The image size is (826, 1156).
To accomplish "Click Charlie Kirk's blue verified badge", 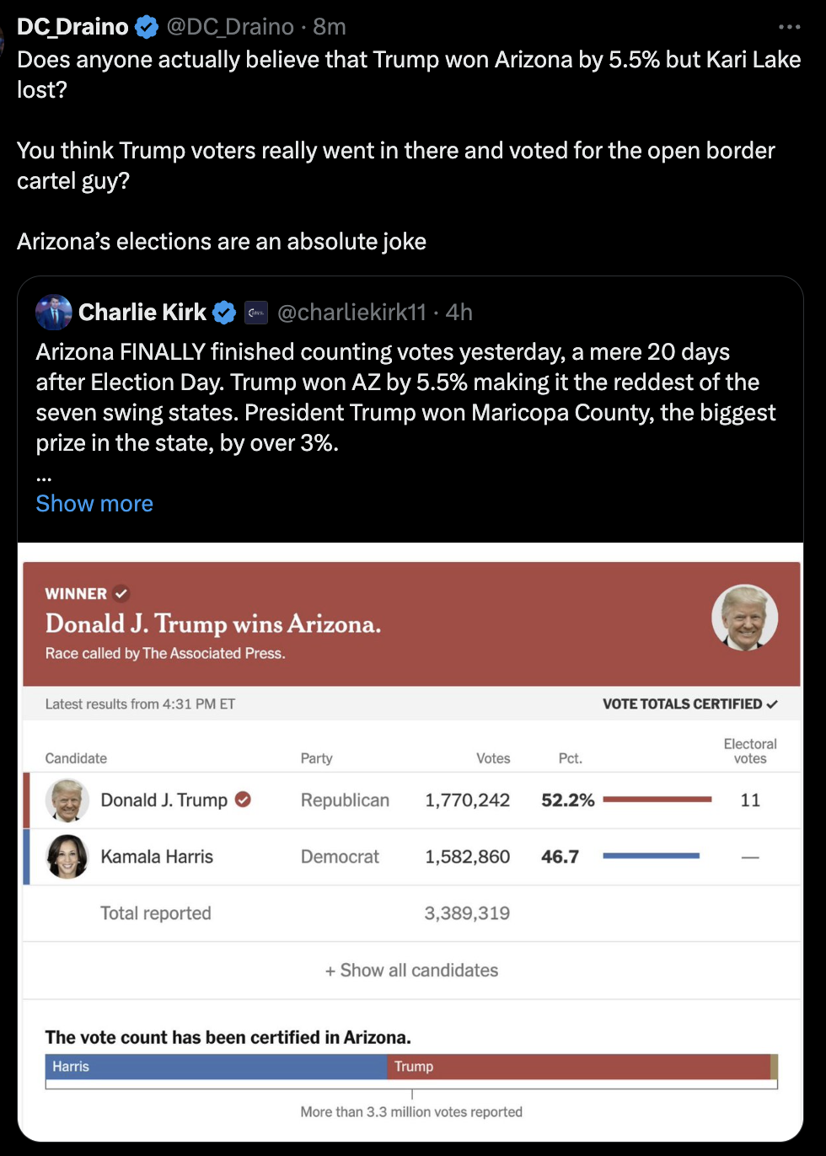I will point(223,313).
